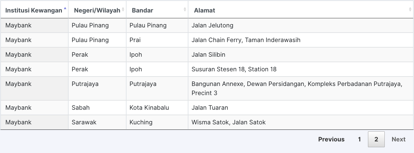Select the Jalan Jelutong address cell
Screen dimensions: 414x153
[212, 25]
